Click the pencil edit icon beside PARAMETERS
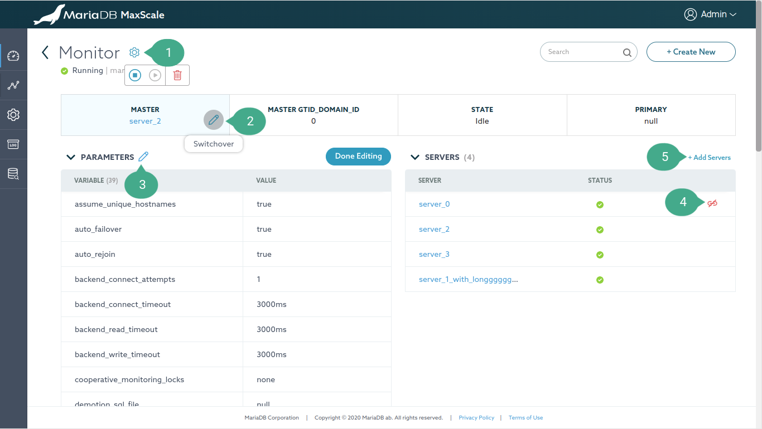 point(143,157)
